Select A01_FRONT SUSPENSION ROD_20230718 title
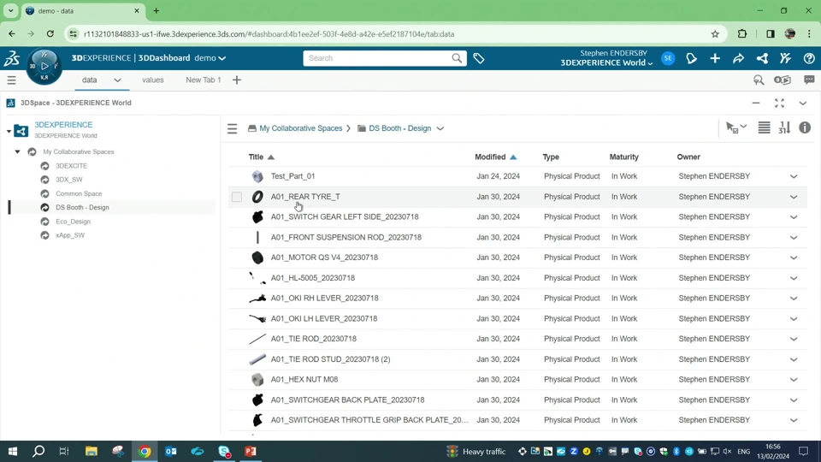The height and width of the screenshot is (462, 821). pos(346,237)
